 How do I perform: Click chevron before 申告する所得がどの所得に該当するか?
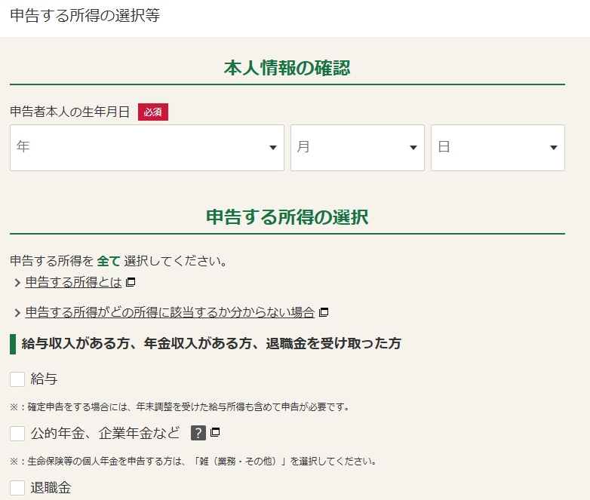pos(17,313)
